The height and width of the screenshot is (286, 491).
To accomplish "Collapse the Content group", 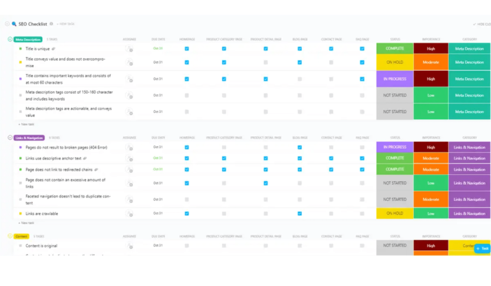I will click(10, 236).
